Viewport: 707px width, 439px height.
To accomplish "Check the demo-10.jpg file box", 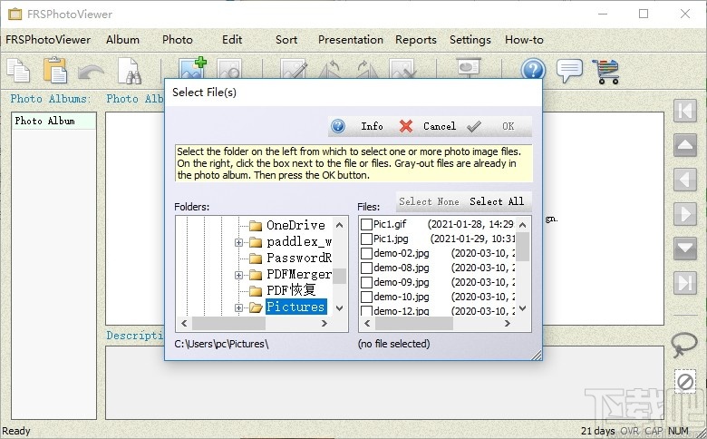I will coord(366,297).
